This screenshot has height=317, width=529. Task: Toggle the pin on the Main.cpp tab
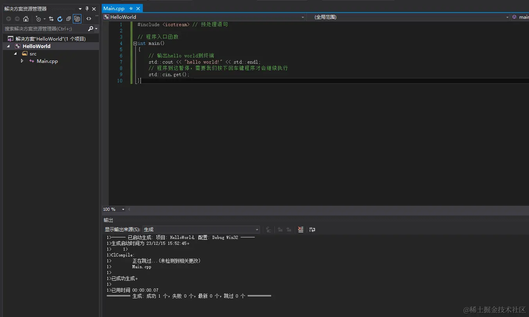pos(131,8)
